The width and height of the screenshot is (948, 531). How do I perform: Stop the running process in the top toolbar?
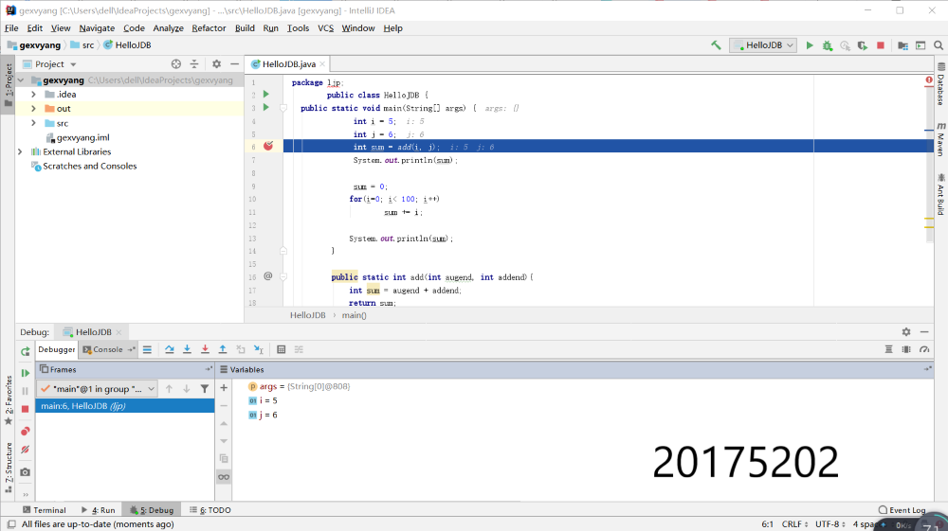pyautogui.click(x=881, y=45)
